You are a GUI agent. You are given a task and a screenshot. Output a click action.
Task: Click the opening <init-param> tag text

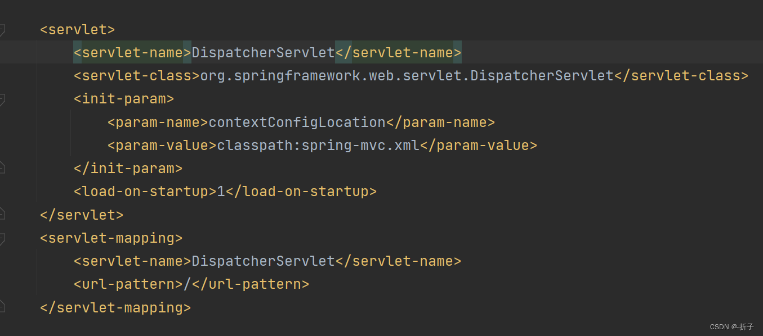(124, 99)
